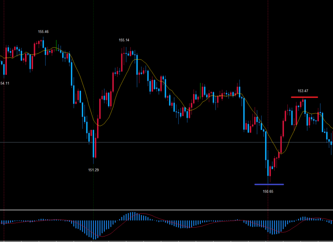The width and height of the screenshot is (333, 249).
Task: Select the 155.14 swing high label
Action: (x=124, y=40)
